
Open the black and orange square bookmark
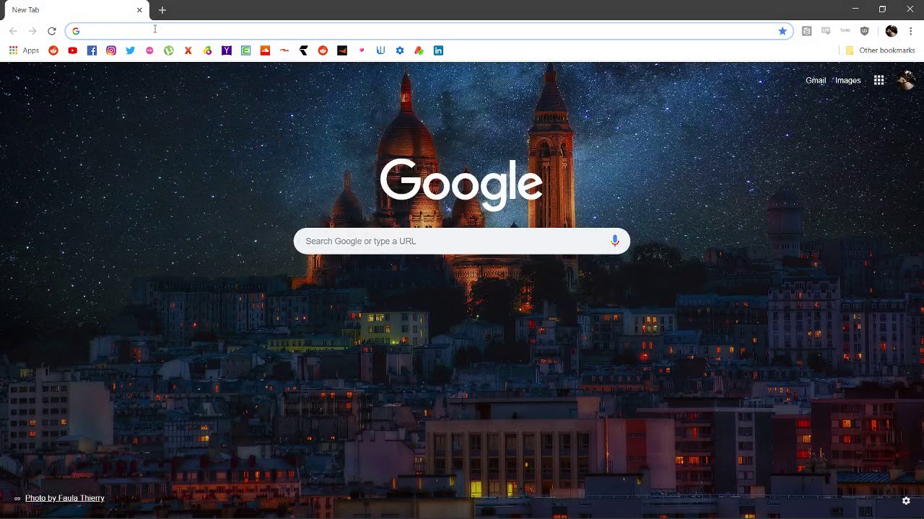click(342, 50)
